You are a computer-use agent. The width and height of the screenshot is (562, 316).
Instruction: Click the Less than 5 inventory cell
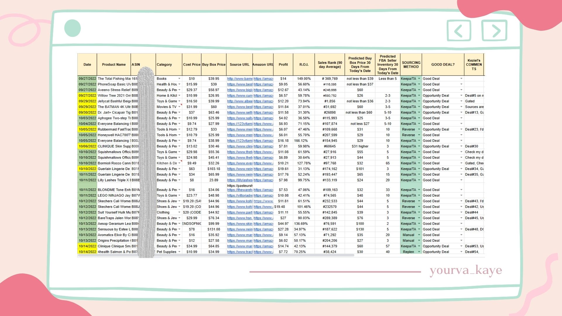click(x=388, y=79)
